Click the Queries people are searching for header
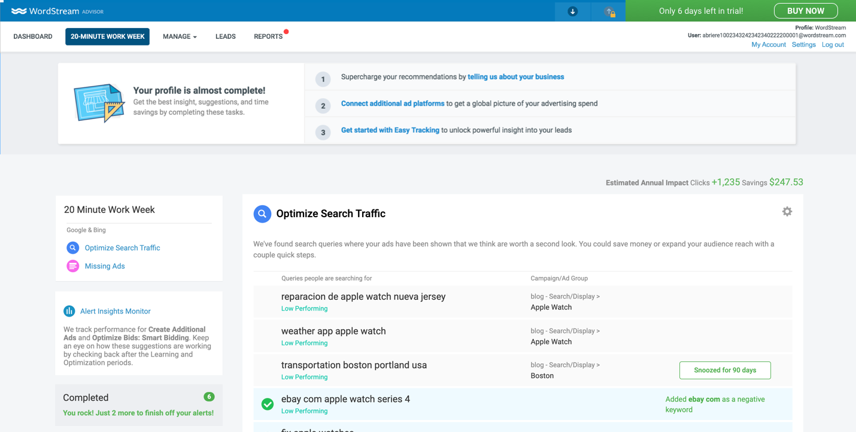The height and width of the screenshot is (432, 856). coord(326,278)
